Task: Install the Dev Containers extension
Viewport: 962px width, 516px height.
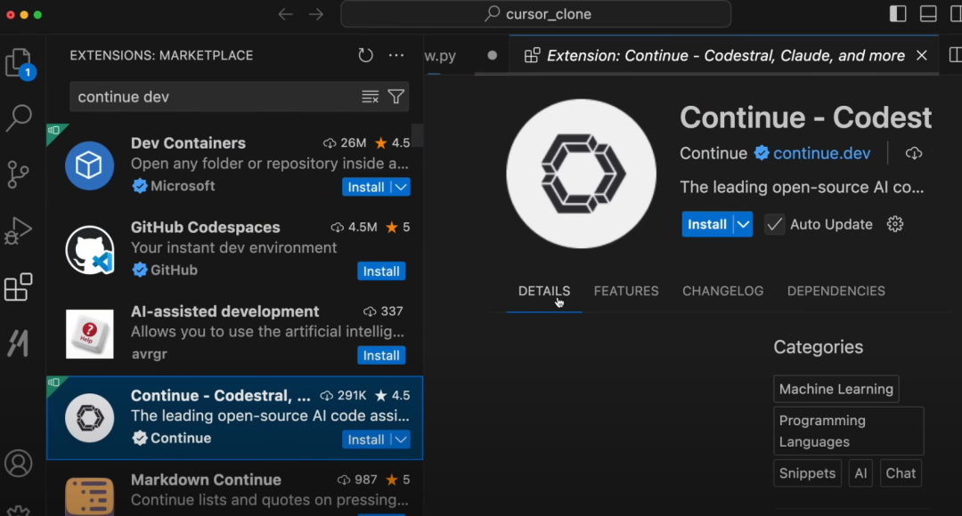Action: [x=366, y=188]
